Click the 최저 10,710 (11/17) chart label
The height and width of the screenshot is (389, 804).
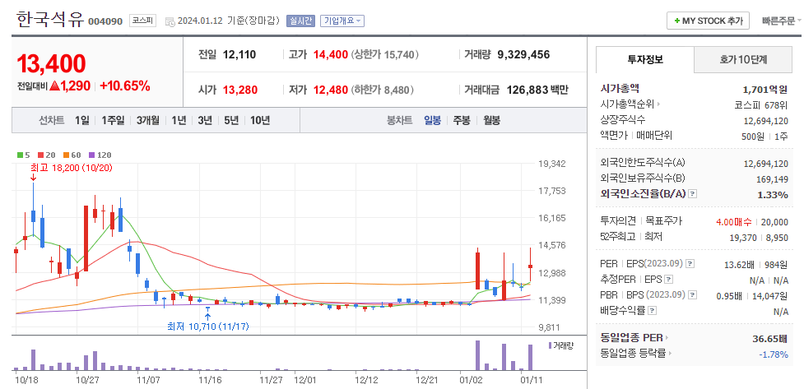[x=207, y=326]
